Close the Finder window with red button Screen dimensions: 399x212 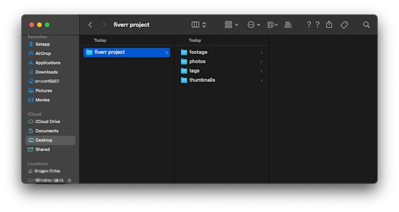tap(32, 25)
